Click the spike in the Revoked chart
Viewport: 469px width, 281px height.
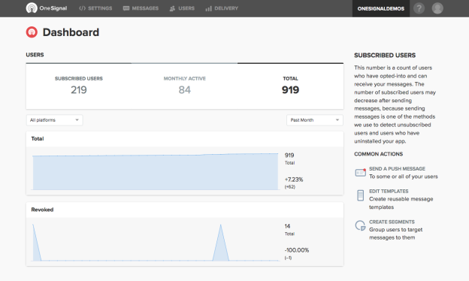click(221, 242)
